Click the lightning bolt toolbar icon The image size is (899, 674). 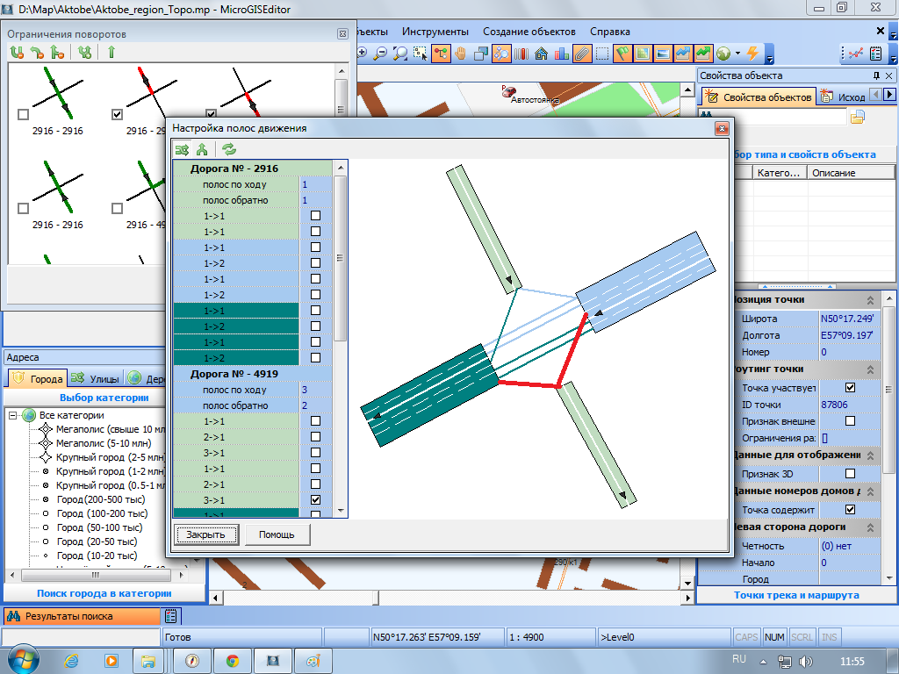pos(752,54)
